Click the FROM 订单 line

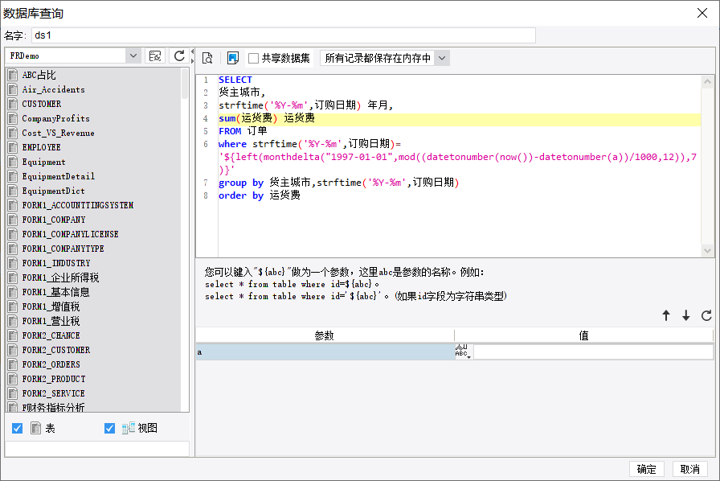point(243,131)
